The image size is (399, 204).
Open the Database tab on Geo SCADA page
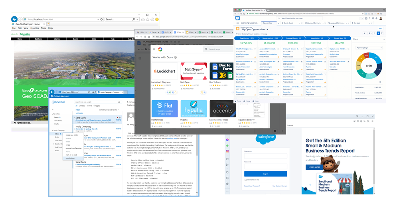click(x=38, y=39)
